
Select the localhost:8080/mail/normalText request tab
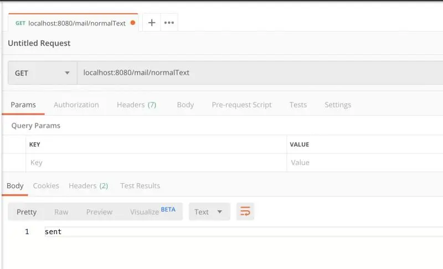pos(73,23)
